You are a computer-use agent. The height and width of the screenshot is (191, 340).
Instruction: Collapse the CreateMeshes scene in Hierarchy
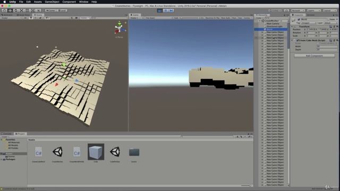(x=260, y=21)
